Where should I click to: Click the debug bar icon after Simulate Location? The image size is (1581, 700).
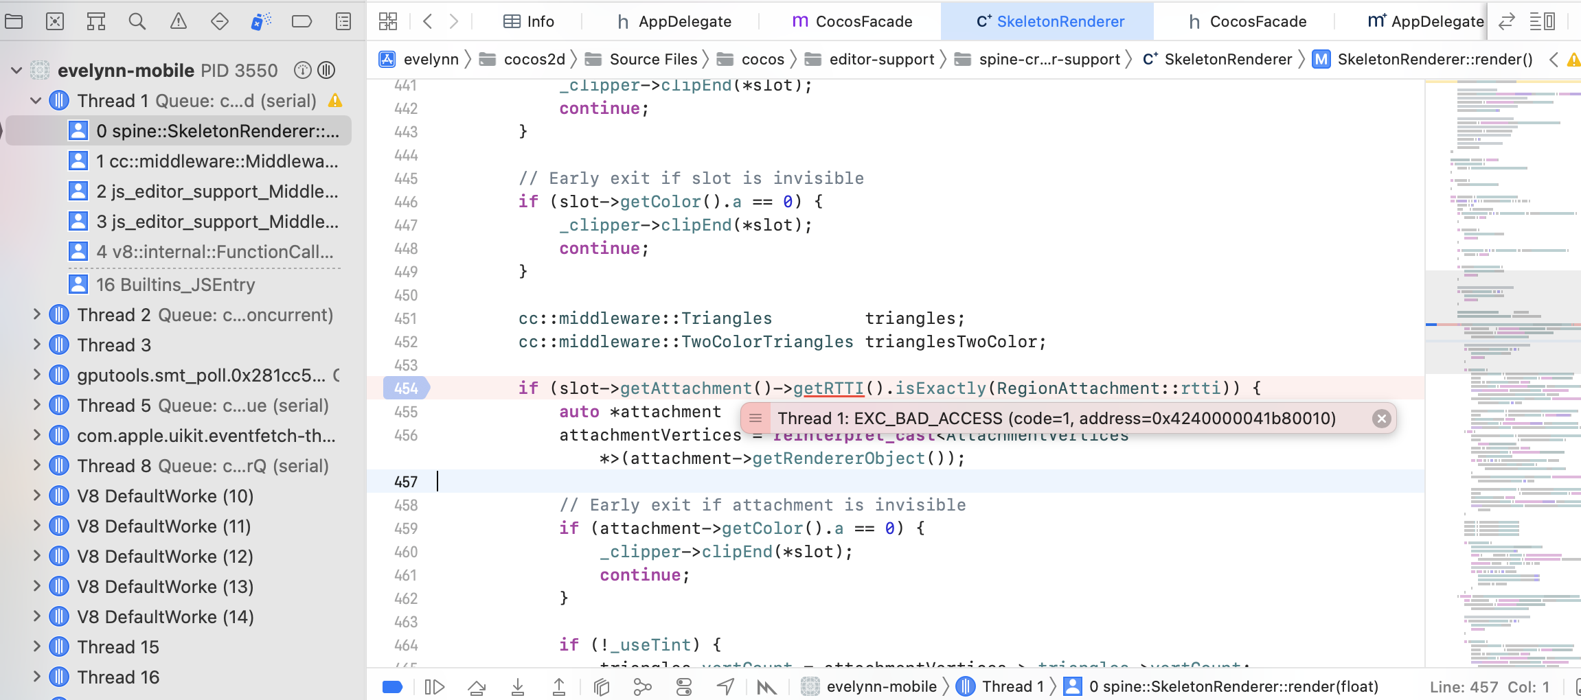[766, 687]
